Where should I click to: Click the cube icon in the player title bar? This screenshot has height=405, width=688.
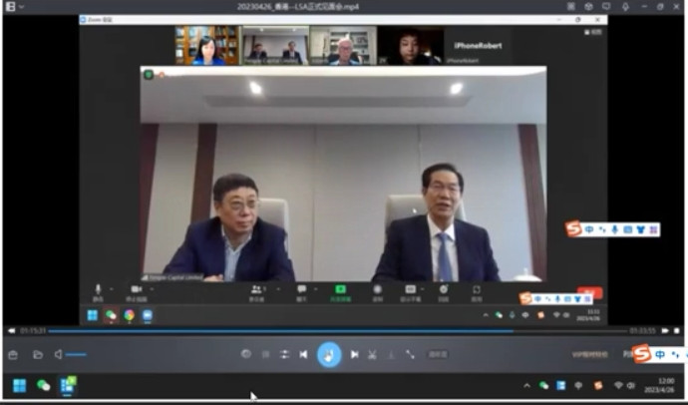tap(589, 7)
